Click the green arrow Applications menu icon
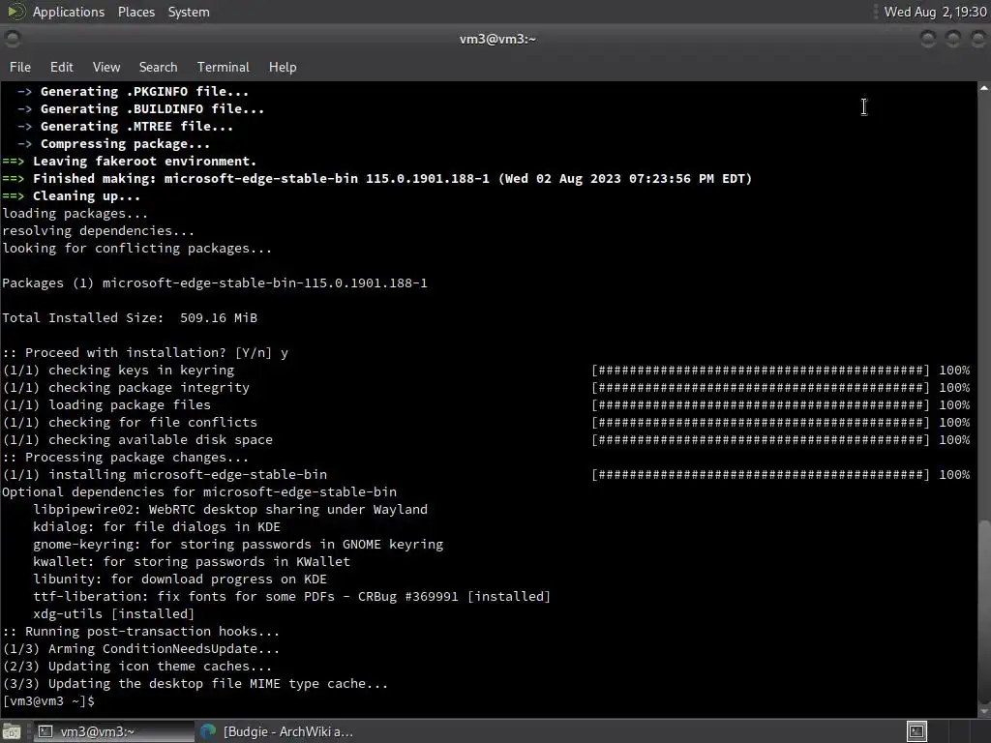The image size is (991, 743). click(15, 12)
